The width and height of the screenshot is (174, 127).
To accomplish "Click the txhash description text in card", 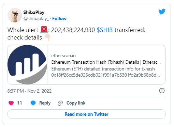I will (x=106, y=72).
